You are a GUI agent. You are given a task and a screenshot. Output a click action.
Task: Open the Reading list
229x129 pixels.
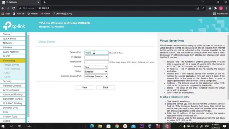pos(220,14)
